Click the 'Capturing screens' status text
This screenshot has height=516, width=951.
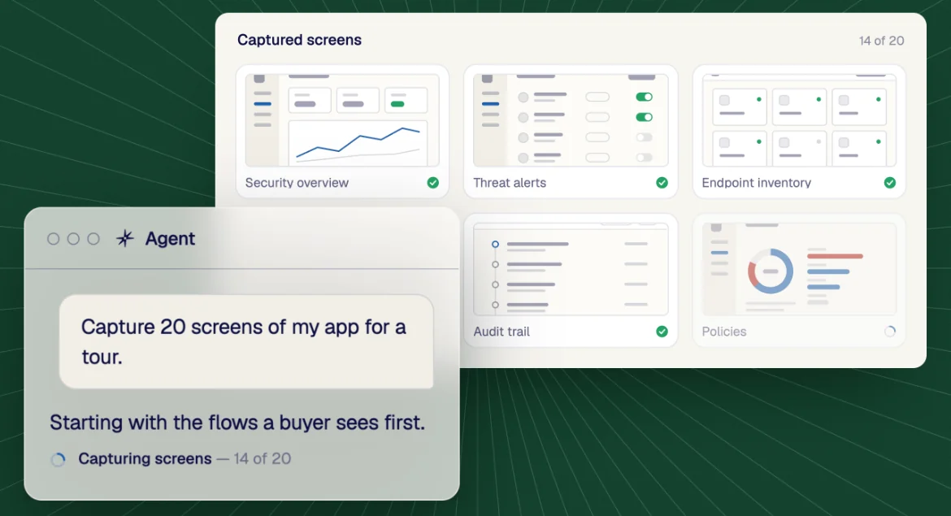point(145,458)
